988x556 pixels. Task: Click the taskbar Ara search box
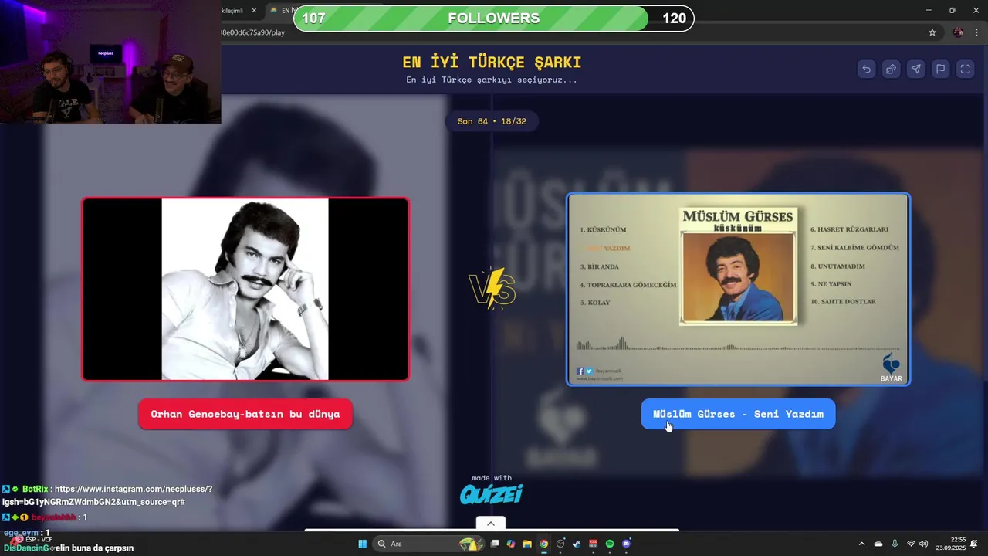pos(429,544)
